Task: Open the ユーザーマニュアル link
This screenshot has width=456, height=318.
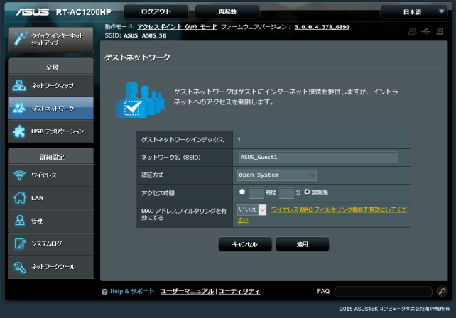Action: coord(187,291)
